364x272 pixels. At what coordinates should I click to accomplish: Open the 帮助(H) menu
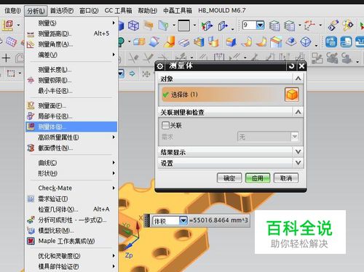148,11
